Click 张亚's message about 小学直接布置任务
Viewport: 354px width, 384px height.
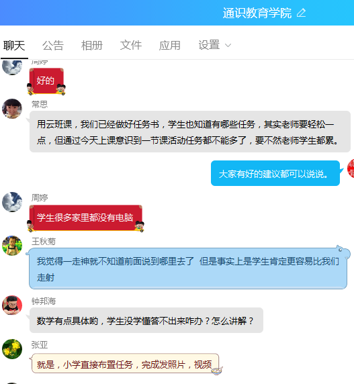(x=125, y=364)
